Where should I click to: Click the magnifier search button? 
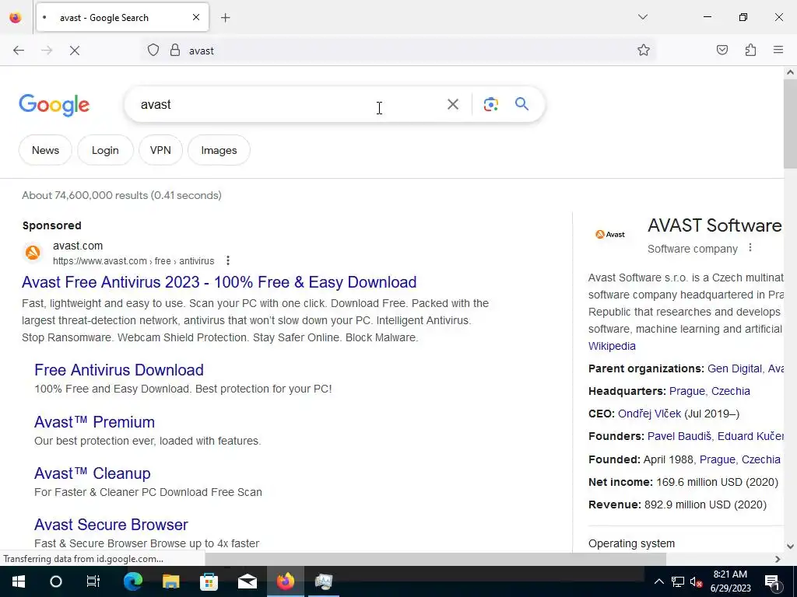pyautogui.click(x=522, y=104)
